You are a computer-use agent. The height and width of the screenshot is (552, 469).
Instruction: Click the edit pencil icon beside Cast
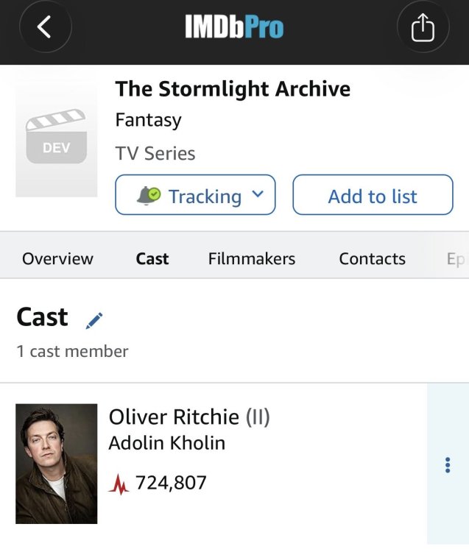(94, 320)
